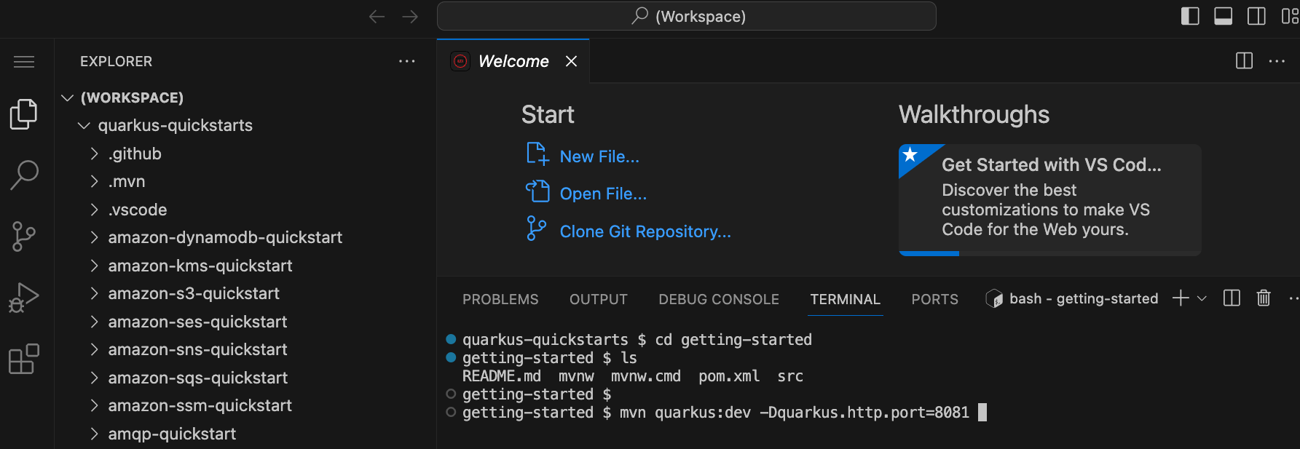The image size is (1300, 449).
Task: Open the Extensions view
Action: (24, 359)
